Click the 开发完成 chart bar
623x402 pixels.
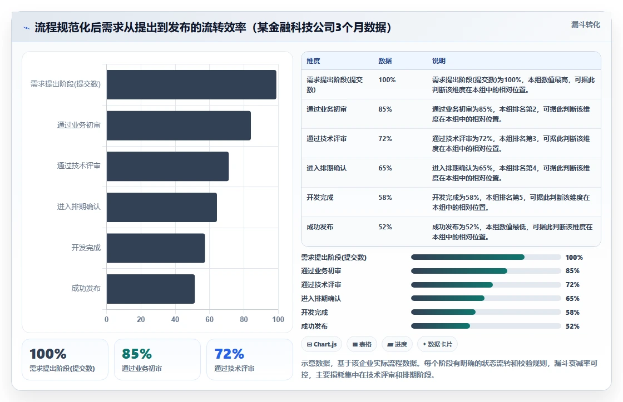click(156, 248)
